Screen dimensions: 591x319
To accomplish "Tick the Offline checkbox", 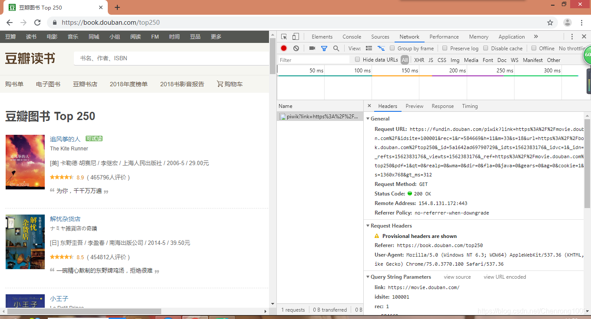I will point(534,48).
